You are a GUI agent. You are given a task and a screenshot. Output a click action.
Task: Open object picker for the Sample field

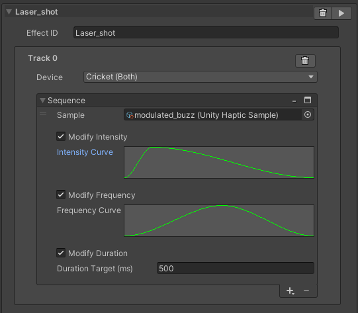tap(308, 114)
